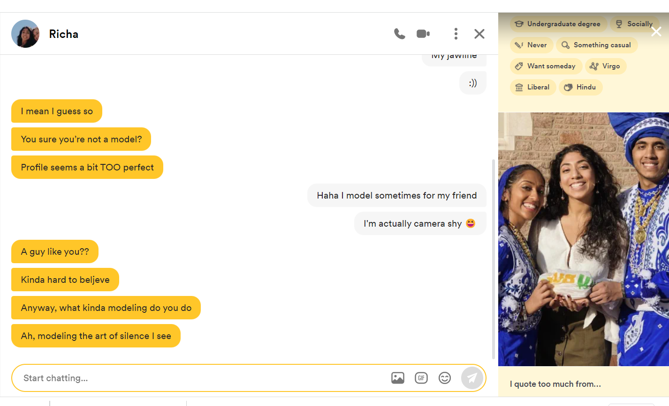The height and width of the screenshot is (406, 669).
Task: Close the profile side panel
Action: pos(656,31)
